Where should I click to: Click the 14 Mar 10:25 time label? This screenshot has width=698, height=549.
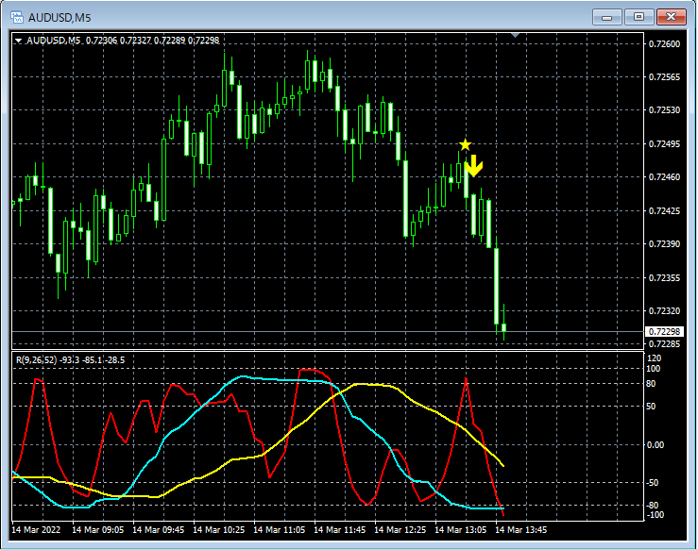[219, 530]
